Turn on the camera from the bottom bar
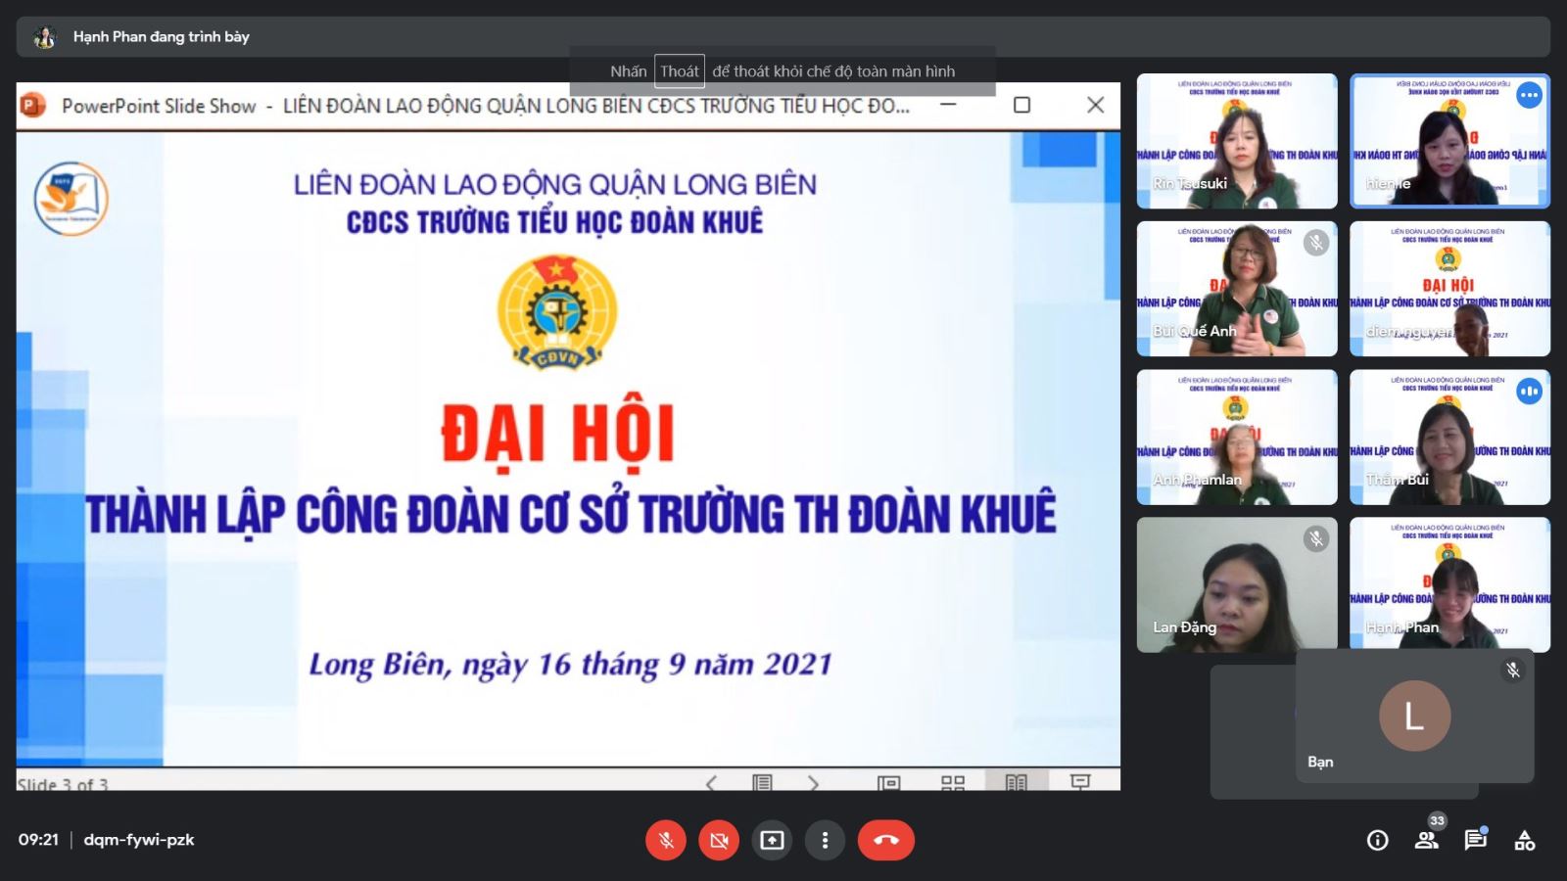Image resolution: width=1567 pixels, height=881 pixels. (x=719, y=840)
